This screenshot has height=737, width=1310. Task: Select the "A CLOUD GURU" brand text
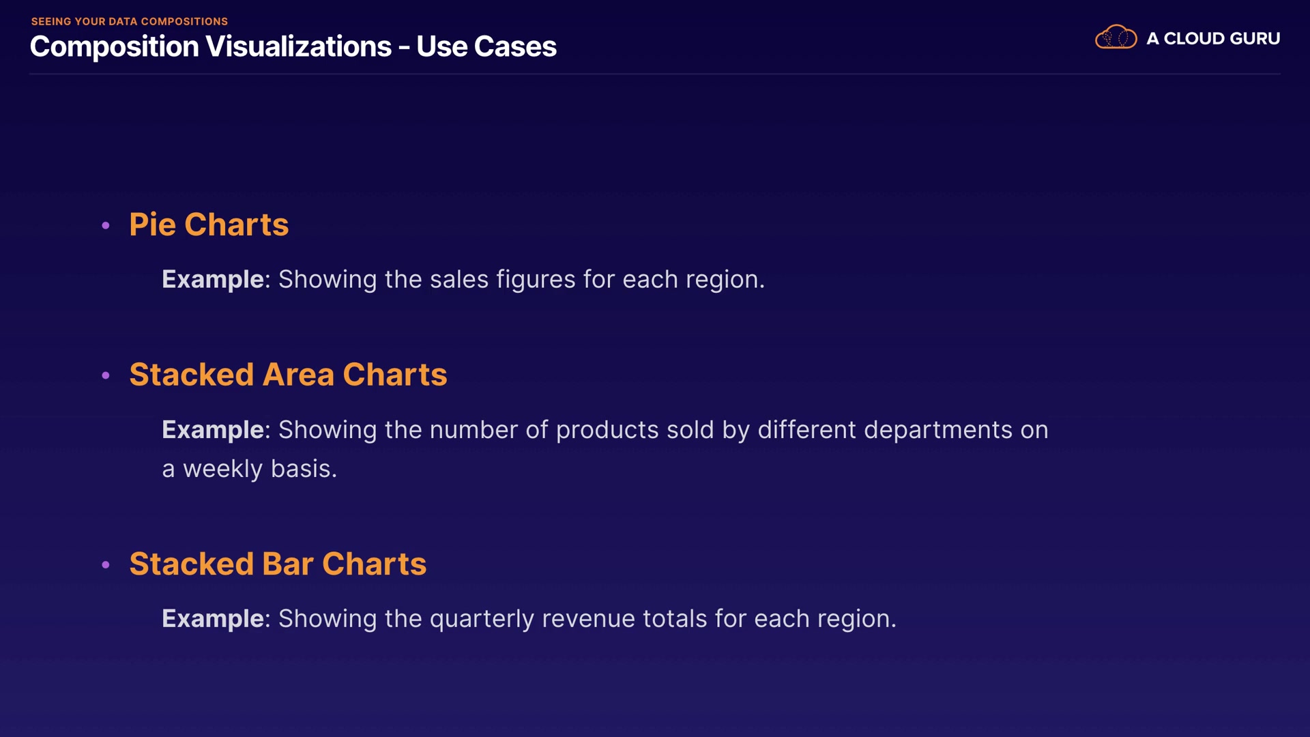click(1212, 39)
